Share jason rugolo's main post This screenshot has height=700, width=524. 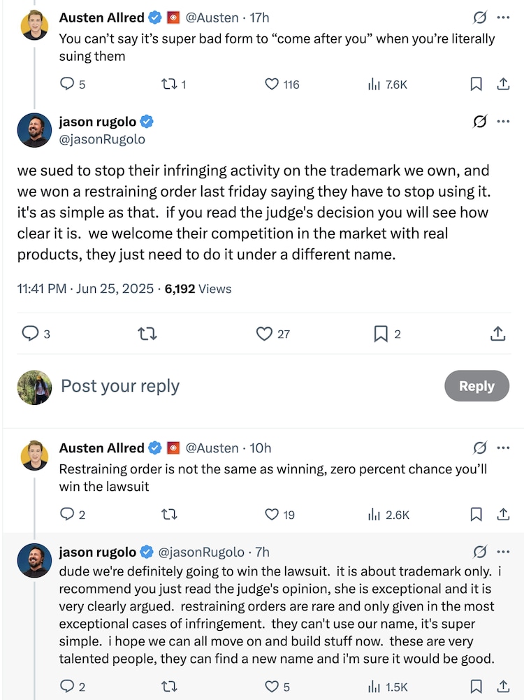[497, 334]
